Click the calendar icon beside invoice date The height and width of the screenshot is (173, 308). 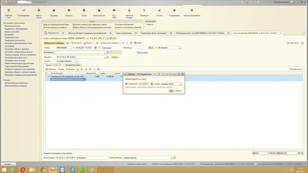[x=95, y=47]
